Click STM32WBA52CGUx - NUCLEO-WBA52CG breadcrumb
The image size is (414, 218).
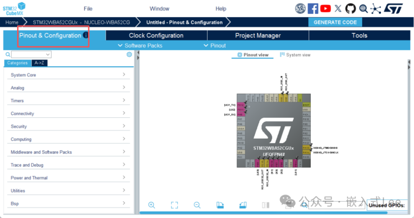pyautogui.click(x=81, y=23)
